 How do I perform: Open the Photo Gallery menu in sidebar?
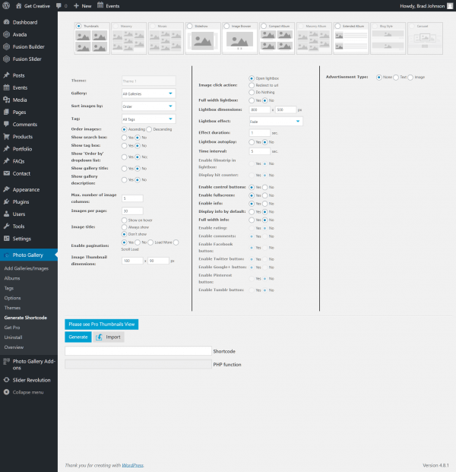[29, 255]
